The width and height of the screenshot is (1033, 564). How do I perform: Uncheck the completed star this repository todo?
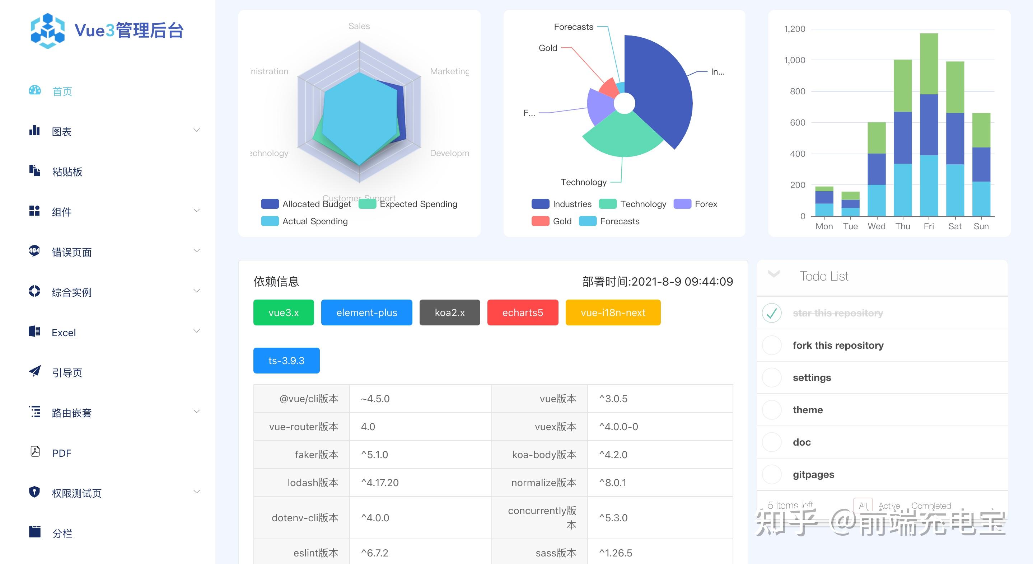coord(771,313)
